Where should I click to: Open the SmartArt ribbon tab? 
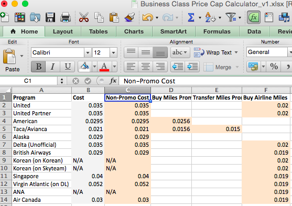coord(174,31)
